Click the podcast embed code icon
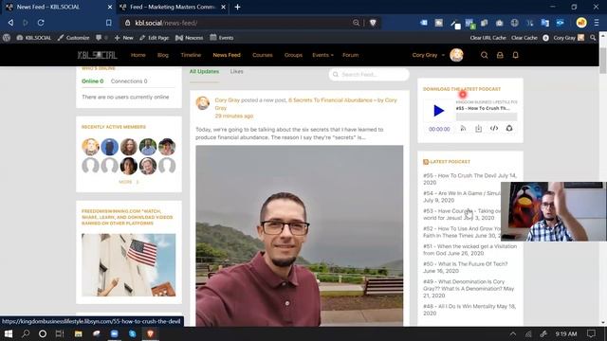This screenshot has width=607, height=341. pyautogui.click(x=494, y=129)
